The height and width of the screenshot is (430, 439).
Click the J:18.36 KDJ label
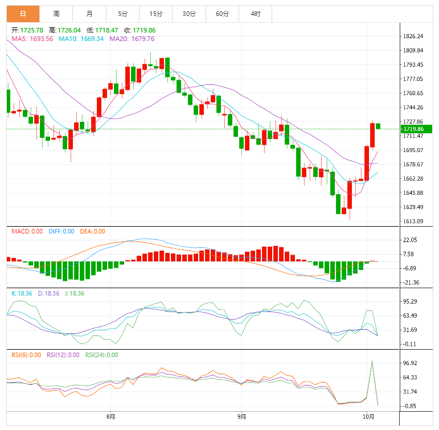pyautogui.click(x=75, y=293)
